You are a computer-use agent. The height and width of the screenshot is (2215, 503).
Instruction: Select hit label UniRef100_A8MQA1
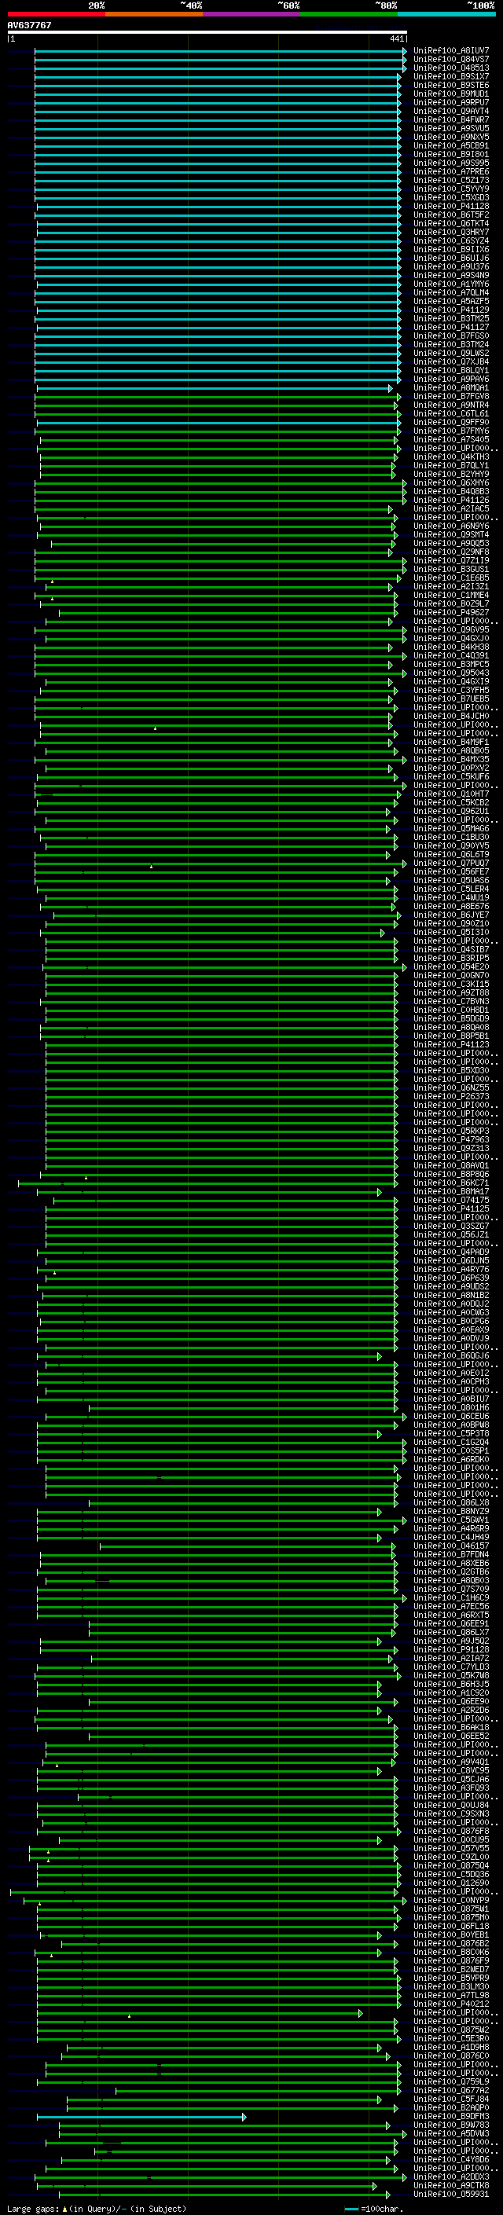coord(451,388)
